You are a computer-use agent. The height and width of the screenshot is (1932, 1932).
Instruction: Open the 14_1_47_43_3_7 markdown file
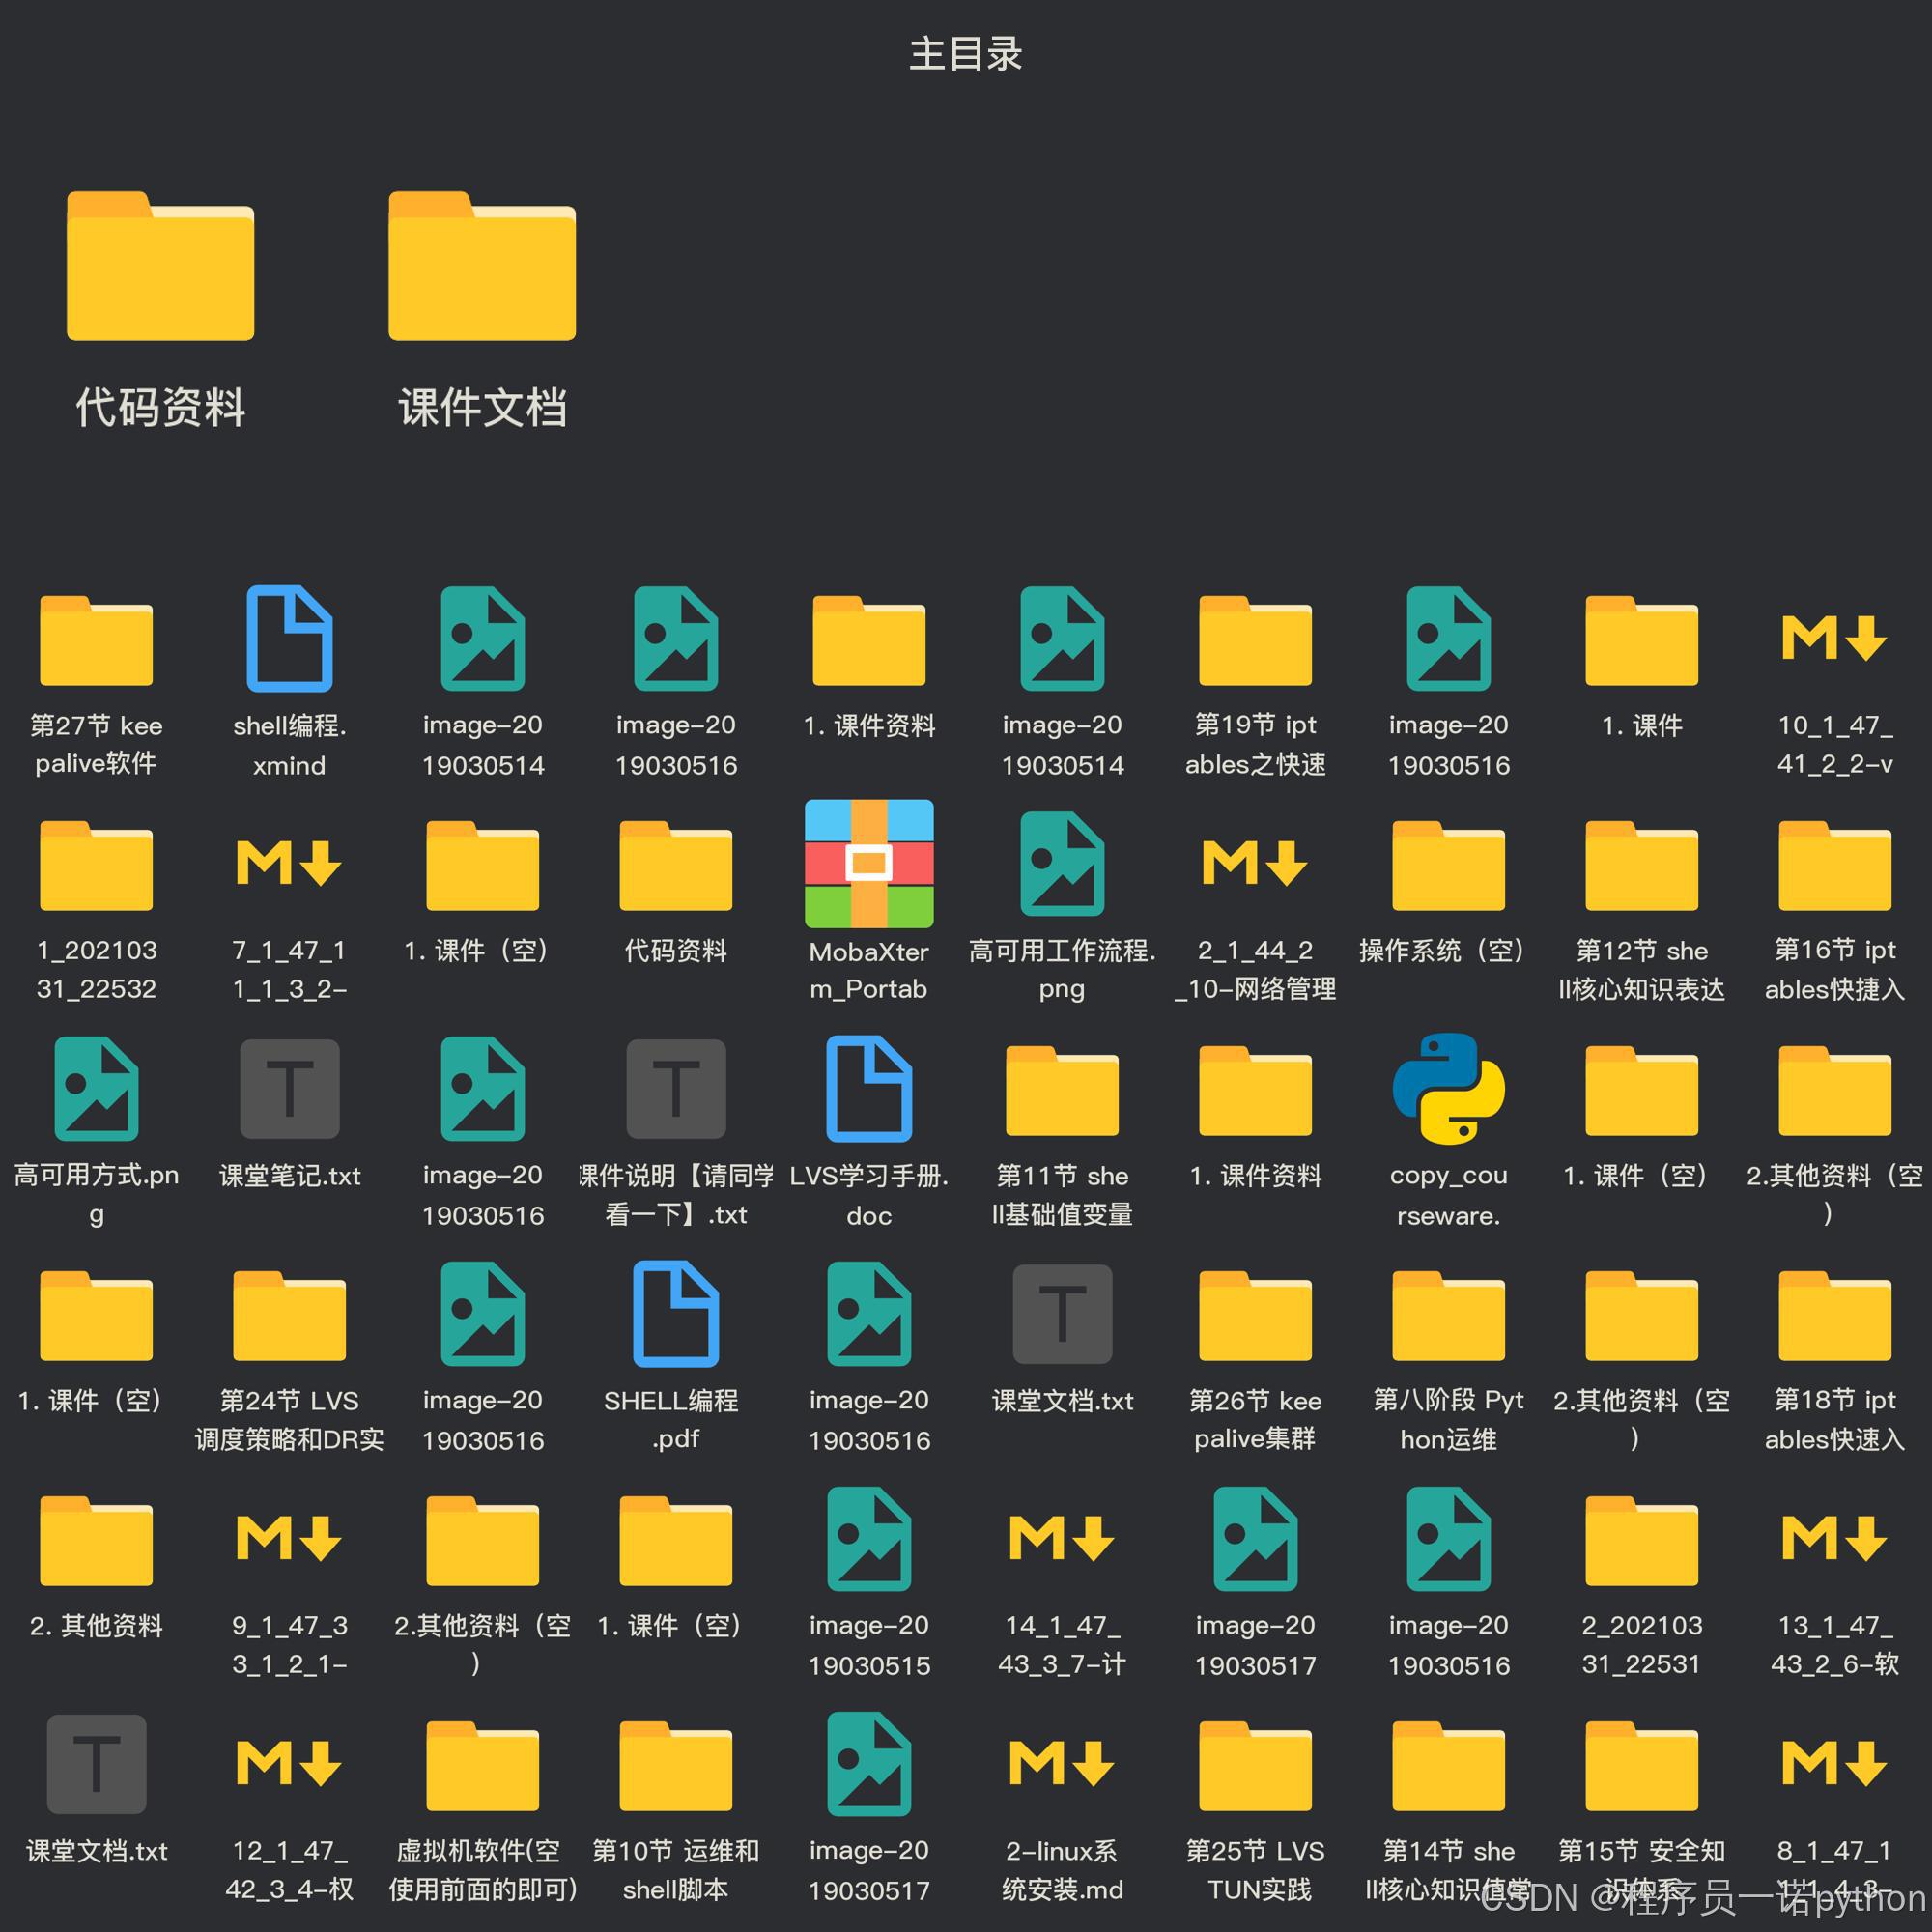point(1062,1539)
